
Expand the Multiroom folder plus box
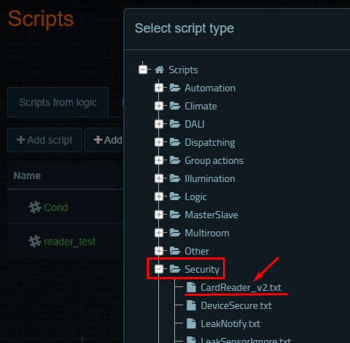[159, 233]
